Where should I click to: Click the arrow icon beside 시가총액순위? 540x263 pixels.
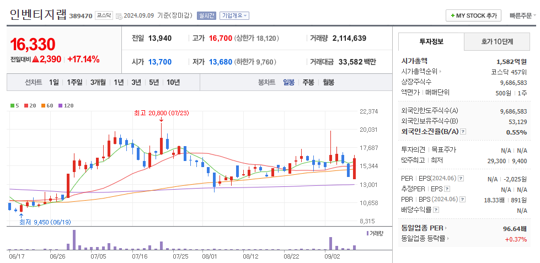[x=440, y=72]
